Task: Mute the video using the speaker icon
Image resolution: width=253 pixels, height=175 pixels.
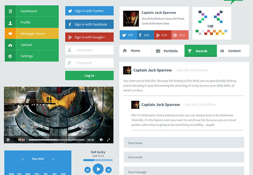Action: [101, 140]
